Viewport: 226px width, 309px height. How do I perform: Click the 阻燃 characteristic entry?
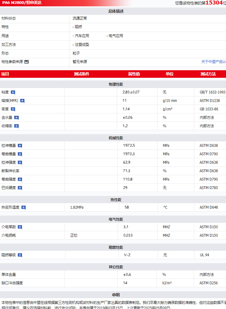(78, 27)
